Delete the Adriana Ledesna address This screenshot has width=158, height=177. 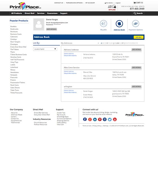69,53
